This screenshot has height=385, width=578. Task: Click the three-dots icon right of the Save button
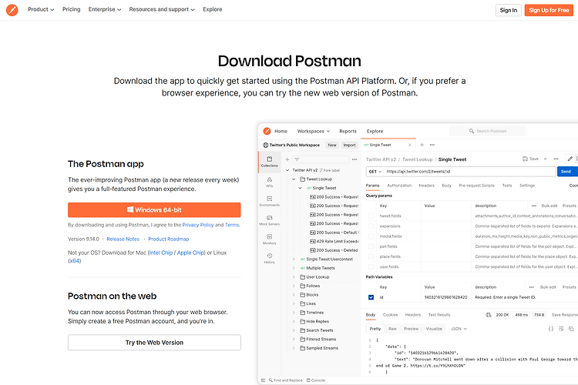[x=556, y=159]
